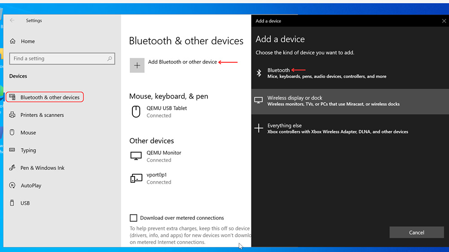Click the Find a setting search field
Screen dimensions: 449x252
pos(62,59)
